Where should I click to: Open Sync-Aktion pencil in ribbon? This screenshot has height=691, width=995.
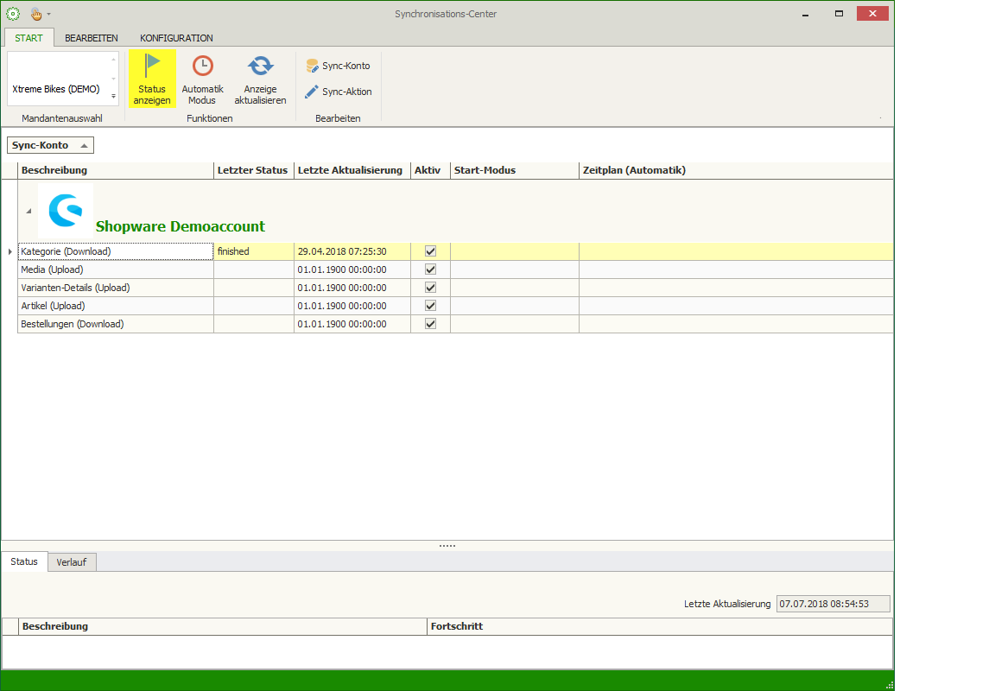coord(338,92)
